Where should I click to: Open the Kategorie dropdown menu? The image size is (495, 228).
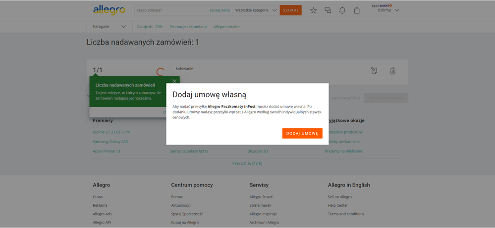109,27
